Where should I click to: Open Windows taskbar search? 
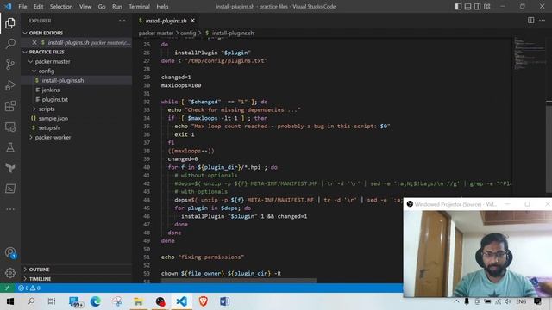tap(31, 301)
